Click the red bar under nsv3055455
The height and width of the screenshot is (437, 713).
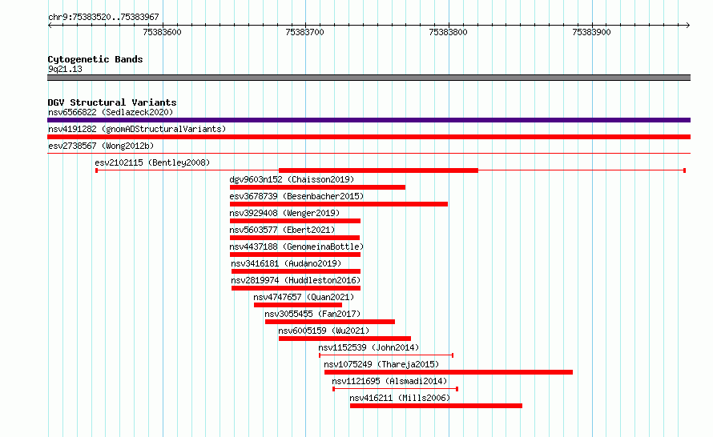pyautogui.click(x=330, y=322)
